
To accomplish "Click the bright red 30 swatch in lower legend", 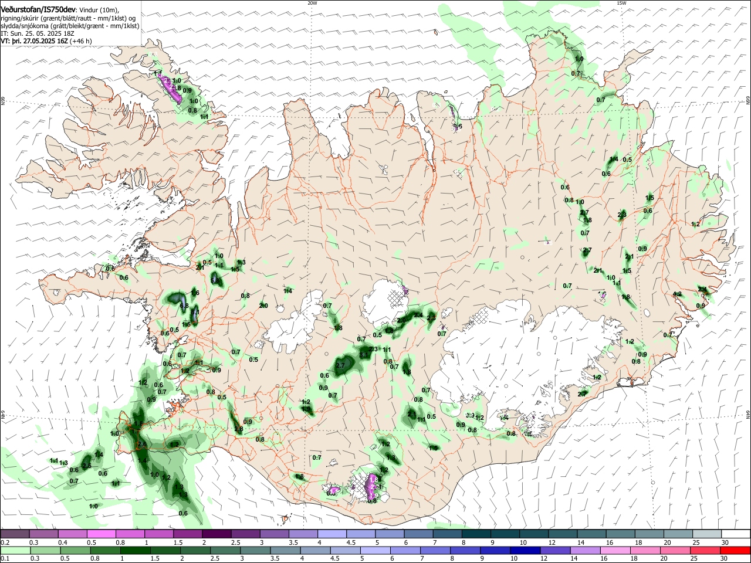I will pyautogui.click(x=735, y=550).
